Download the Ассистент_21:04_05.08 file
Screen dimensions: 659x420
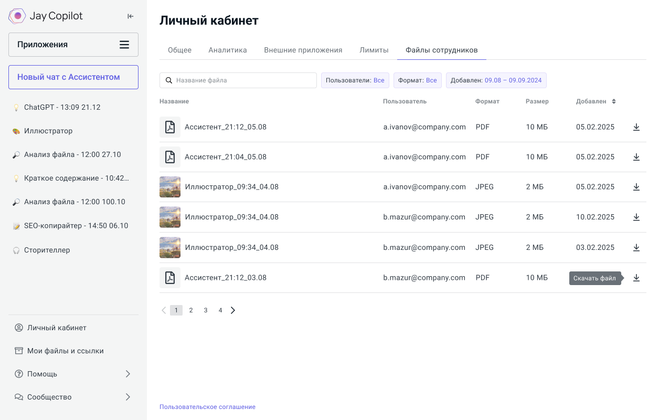(636, 157)
